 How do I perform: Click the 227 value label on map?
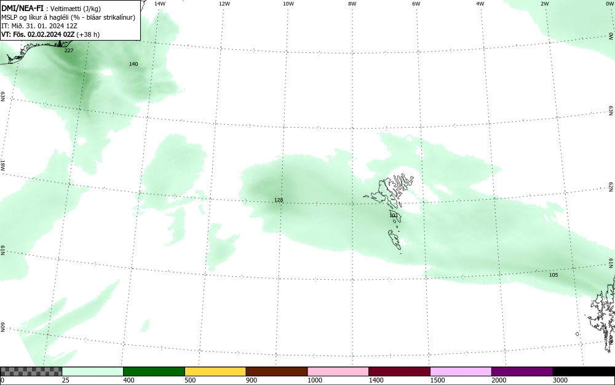coord(69,50)
